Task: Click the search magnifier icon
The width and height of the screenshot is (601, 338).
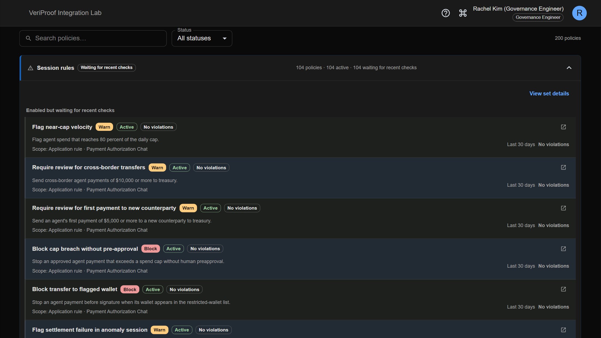Action: pyautogui.click(x=28, y=38)
